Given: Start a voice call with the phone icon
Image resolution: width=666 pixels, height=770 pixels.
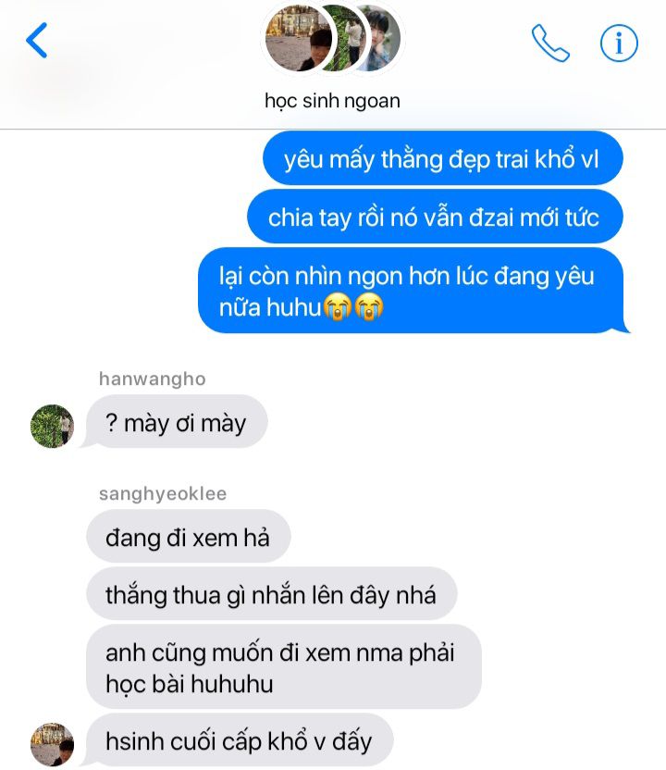Looking at the screenshot, I should (550, 43).
